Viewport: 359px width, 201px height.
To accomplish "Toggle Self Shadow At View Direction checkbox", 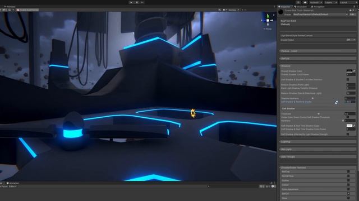I will [x=348, y=79].
